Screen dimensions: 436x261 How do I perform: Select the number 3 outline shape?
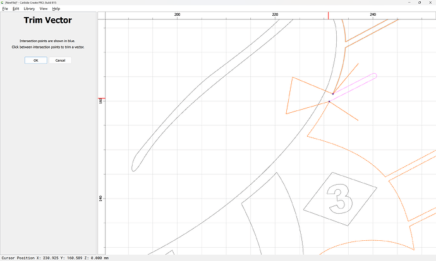click(x=340, y=199)
